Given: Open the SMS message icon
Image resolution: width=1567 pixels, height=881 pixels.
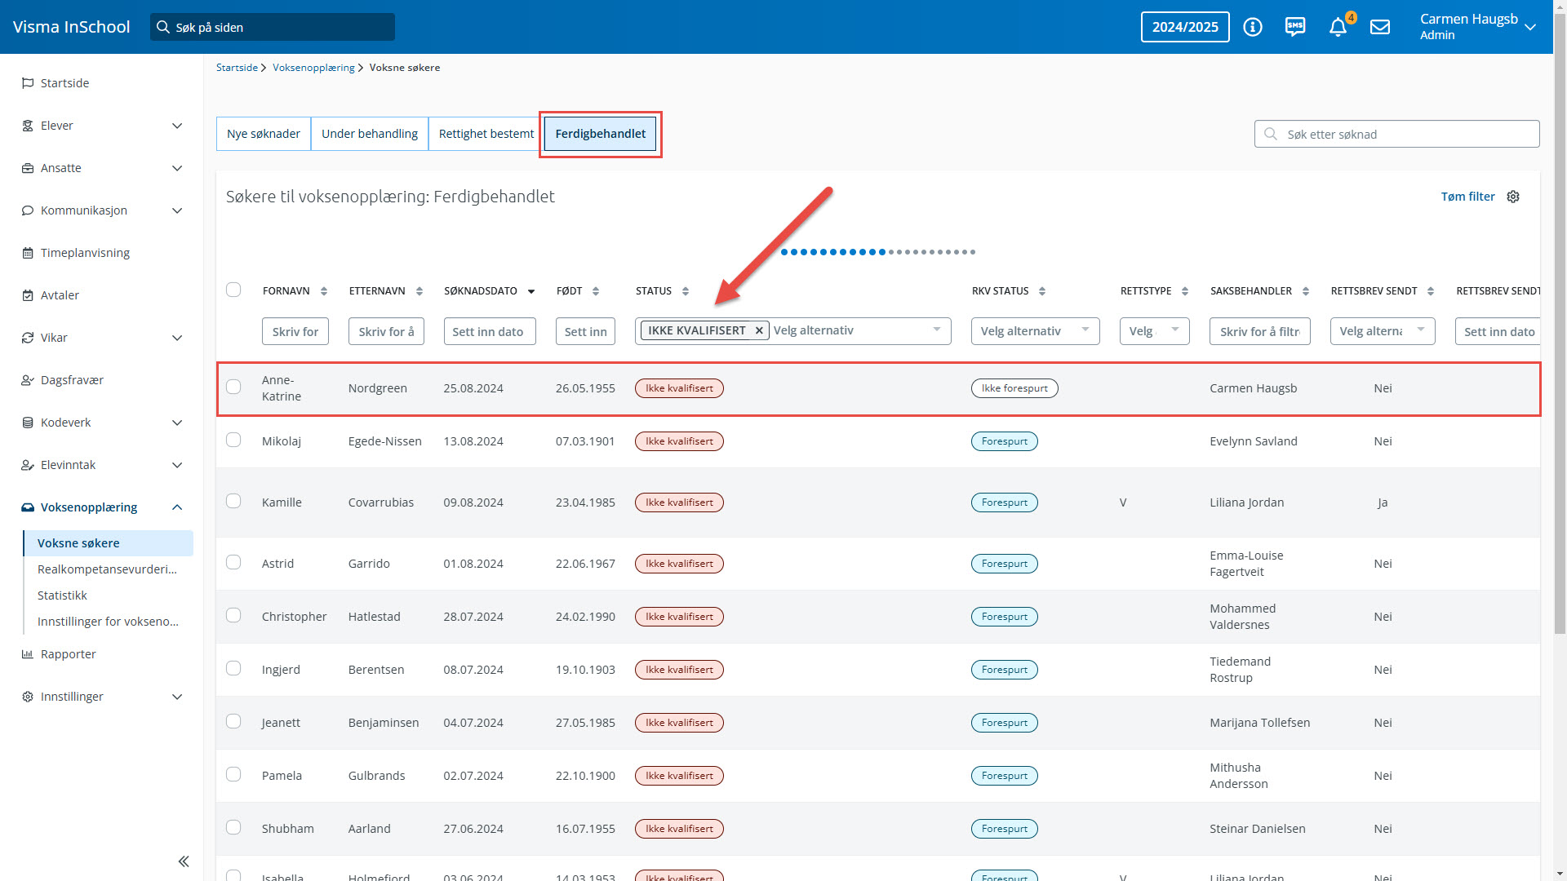Looking at the screenshot, I should click(1295, 27).
